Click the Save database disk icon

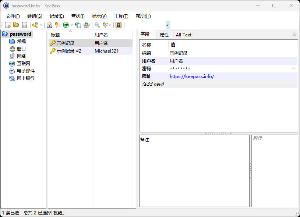pos(25,25)
